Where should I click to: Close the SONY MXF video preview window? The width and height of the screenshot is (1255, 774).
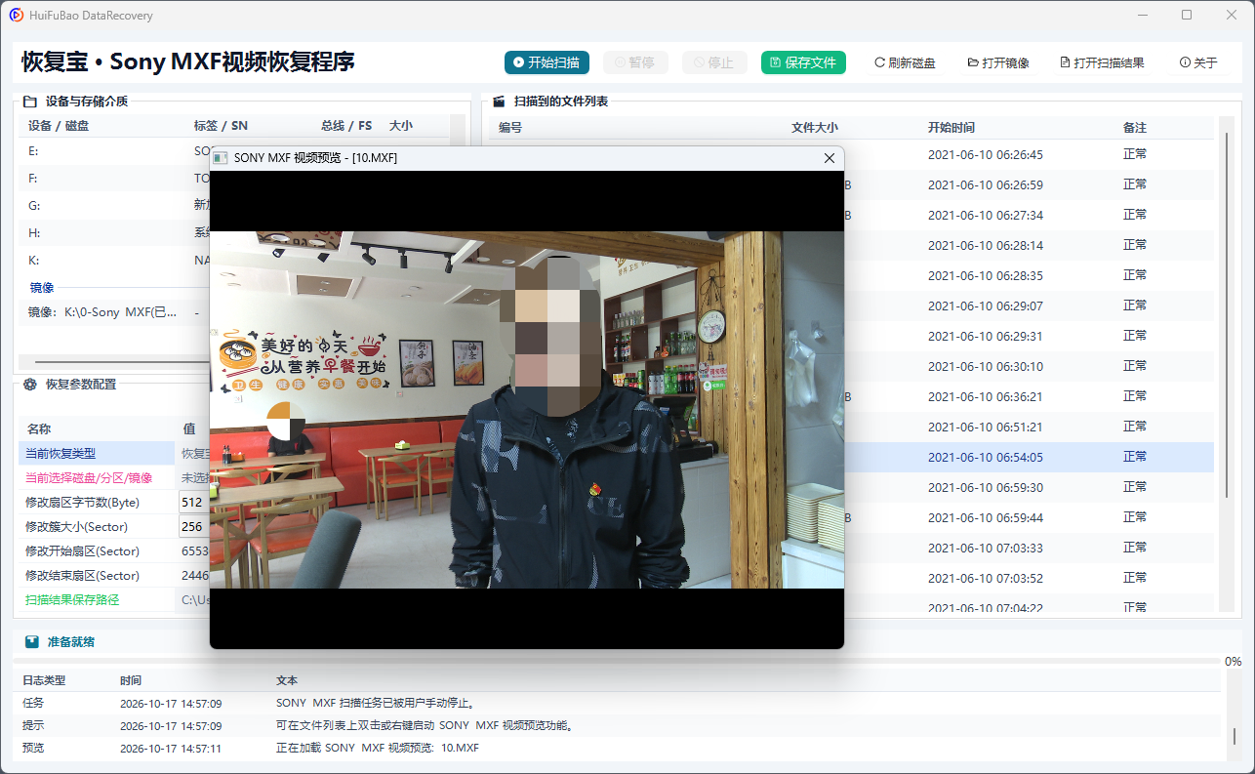click(x=830, y=158)
